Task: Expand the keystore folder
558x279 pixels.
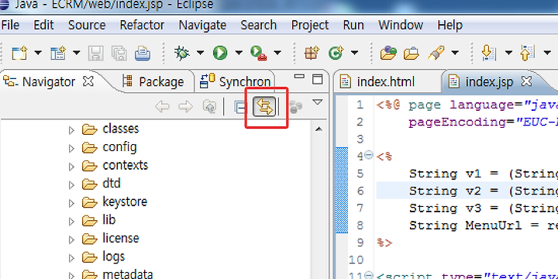Action: (x=71, y=203)
